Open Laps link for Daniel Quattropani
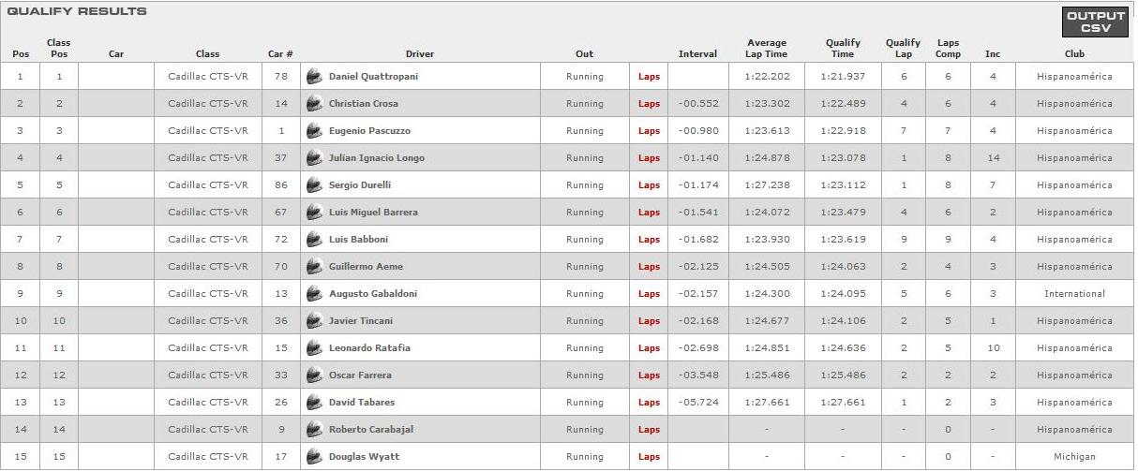 tap(649, 77)
